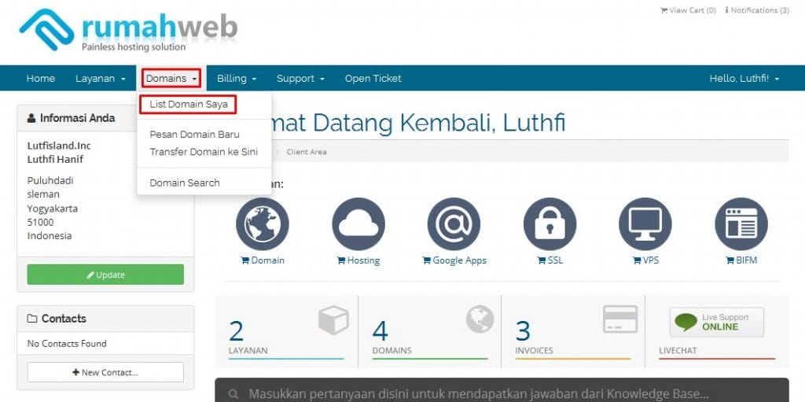The image size is (805, 402).
Task: Open the Domain globe icon
Action: [x=263, y=224]
